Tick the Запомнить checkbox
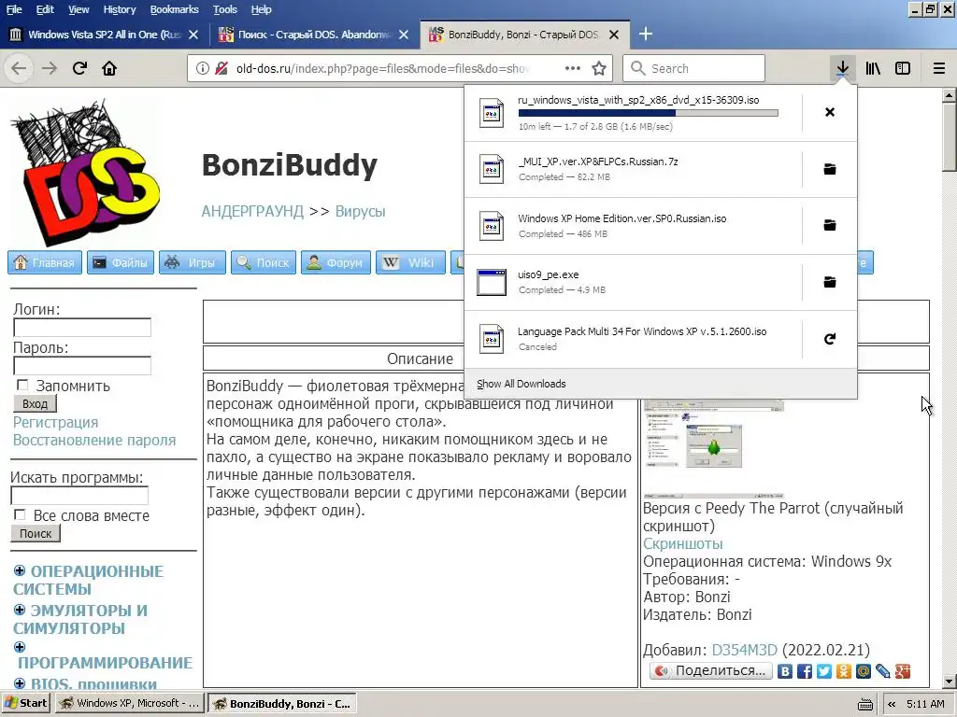The image size is (957, 717). [22, 385]
